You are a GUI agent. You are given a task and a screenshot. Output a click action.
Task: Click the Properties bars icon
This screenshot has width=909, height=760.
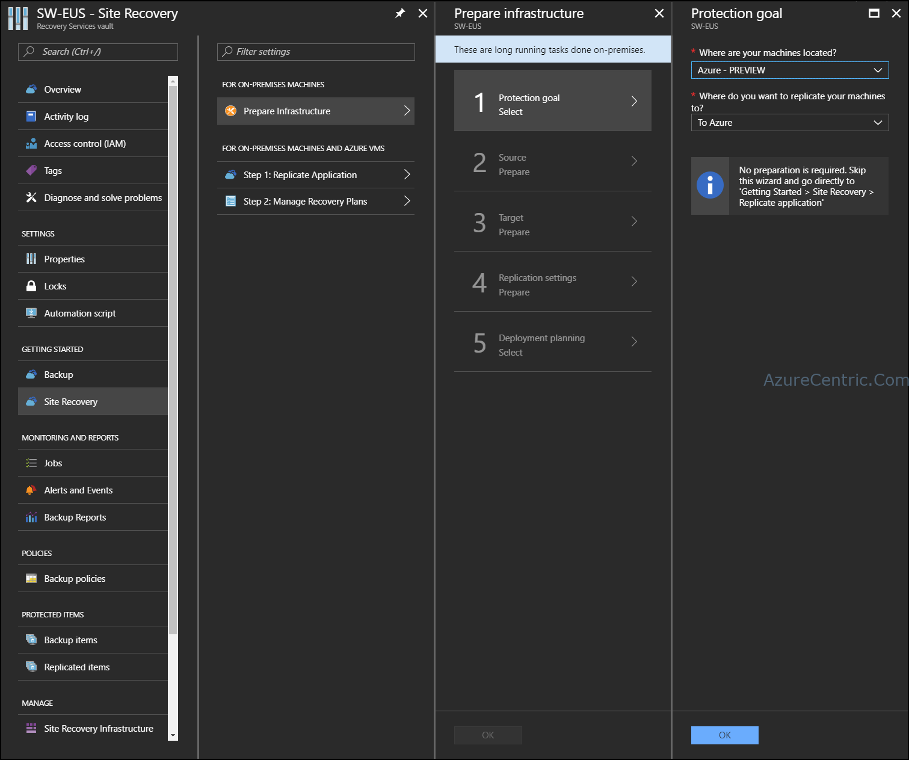point(31,259)
